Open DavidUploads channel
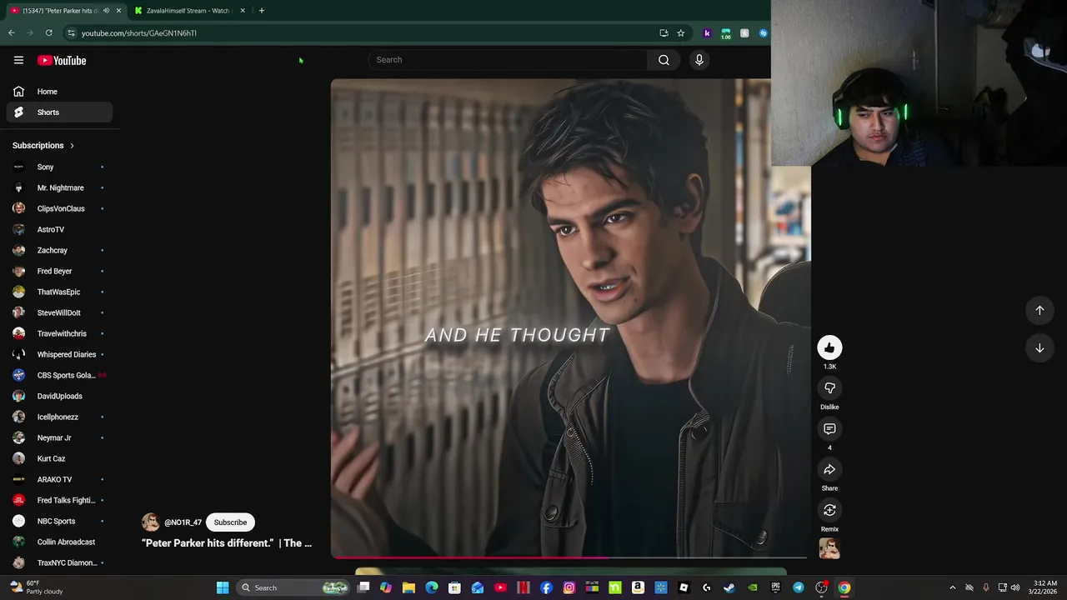Screen dimensions: 1067x600 (59, 396)
